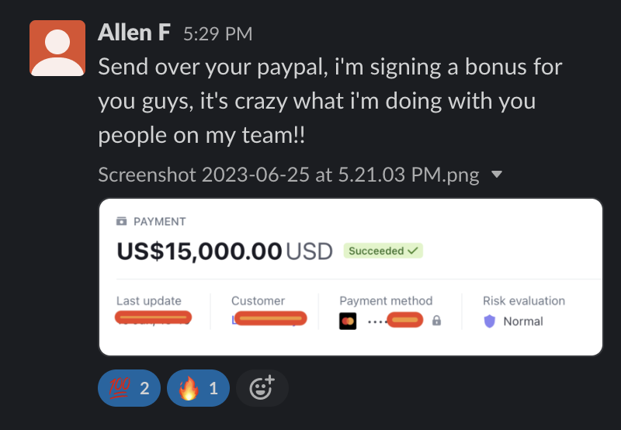
Task: Click the purple risk shield icon
Action: point(490,321)
